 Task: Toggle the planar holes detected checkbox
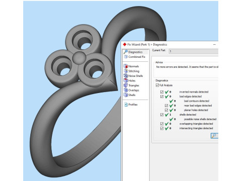click(166, 110)
